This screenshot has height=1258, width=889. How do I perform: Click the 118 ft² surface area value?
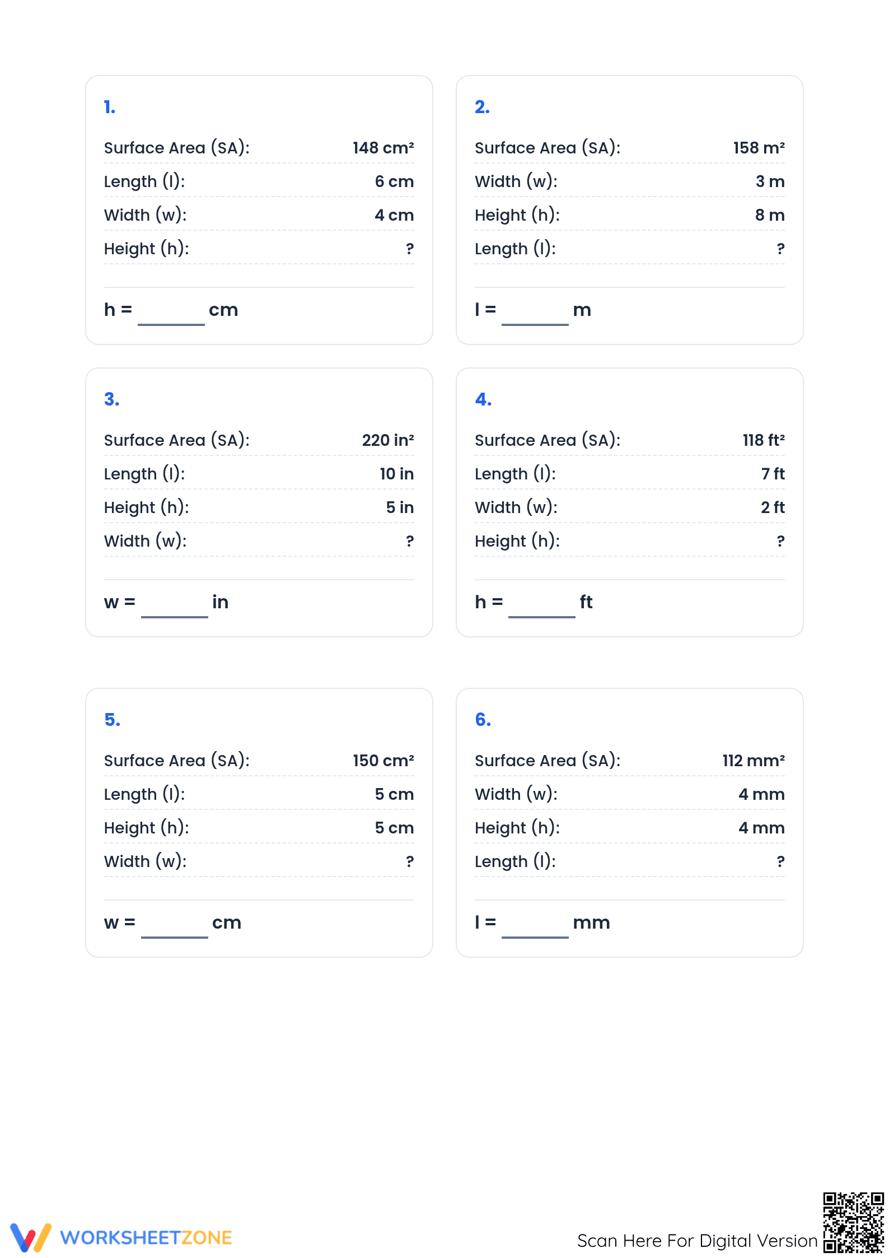click(764, 440)
